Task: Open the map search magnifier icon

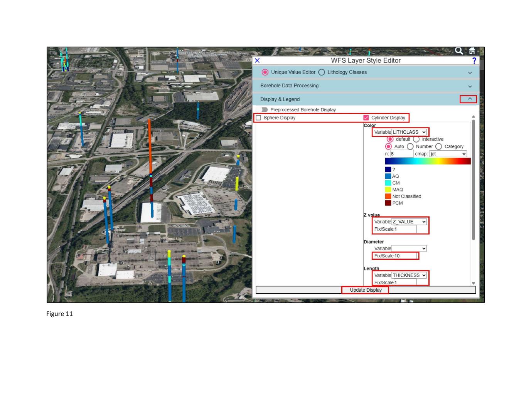Action: coord(458,51)
